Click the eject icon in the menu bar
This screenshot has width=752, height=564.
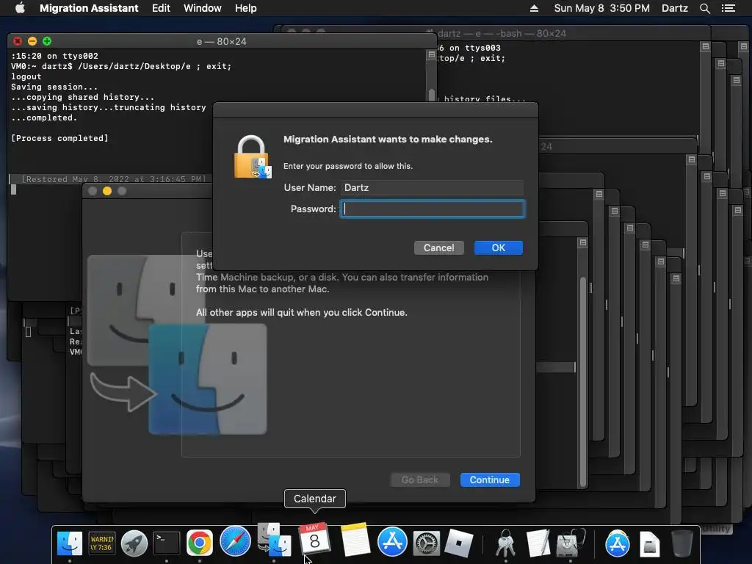pos(534,8)
